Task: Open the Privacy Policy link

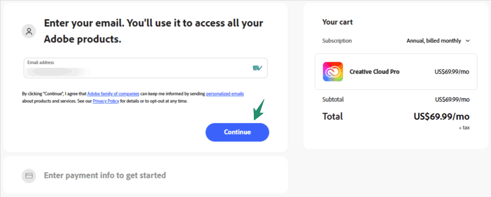Action: pyautogui.click(x=106, y=101)
